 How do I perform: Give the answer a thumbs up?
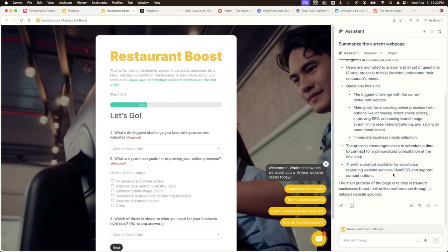pyautogui.click(x=411, y=205)
